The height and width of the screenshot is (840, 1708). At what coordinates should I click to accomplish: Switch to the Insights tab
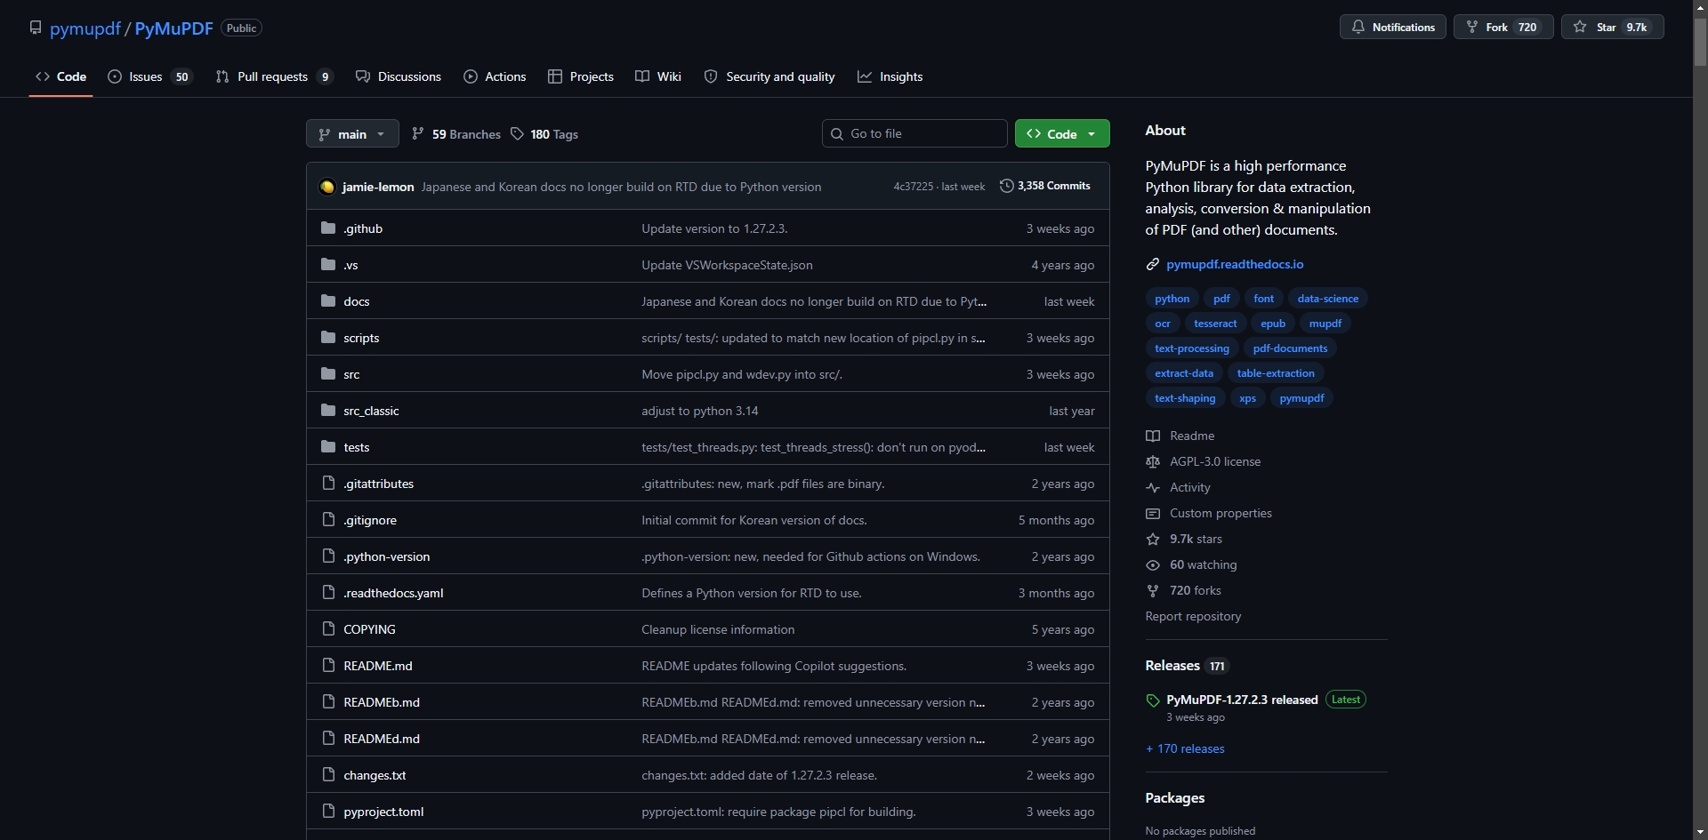click(x=890, y=76)
